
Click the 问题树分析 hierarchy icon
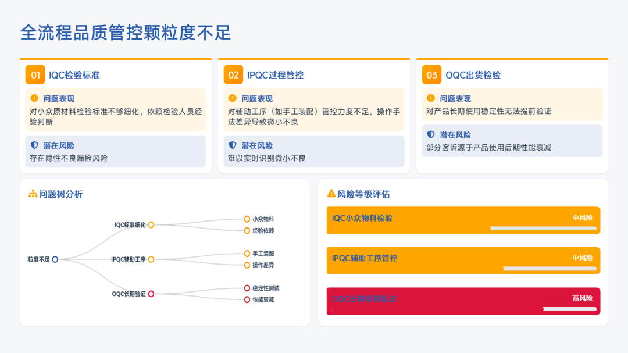coord(33,194)
